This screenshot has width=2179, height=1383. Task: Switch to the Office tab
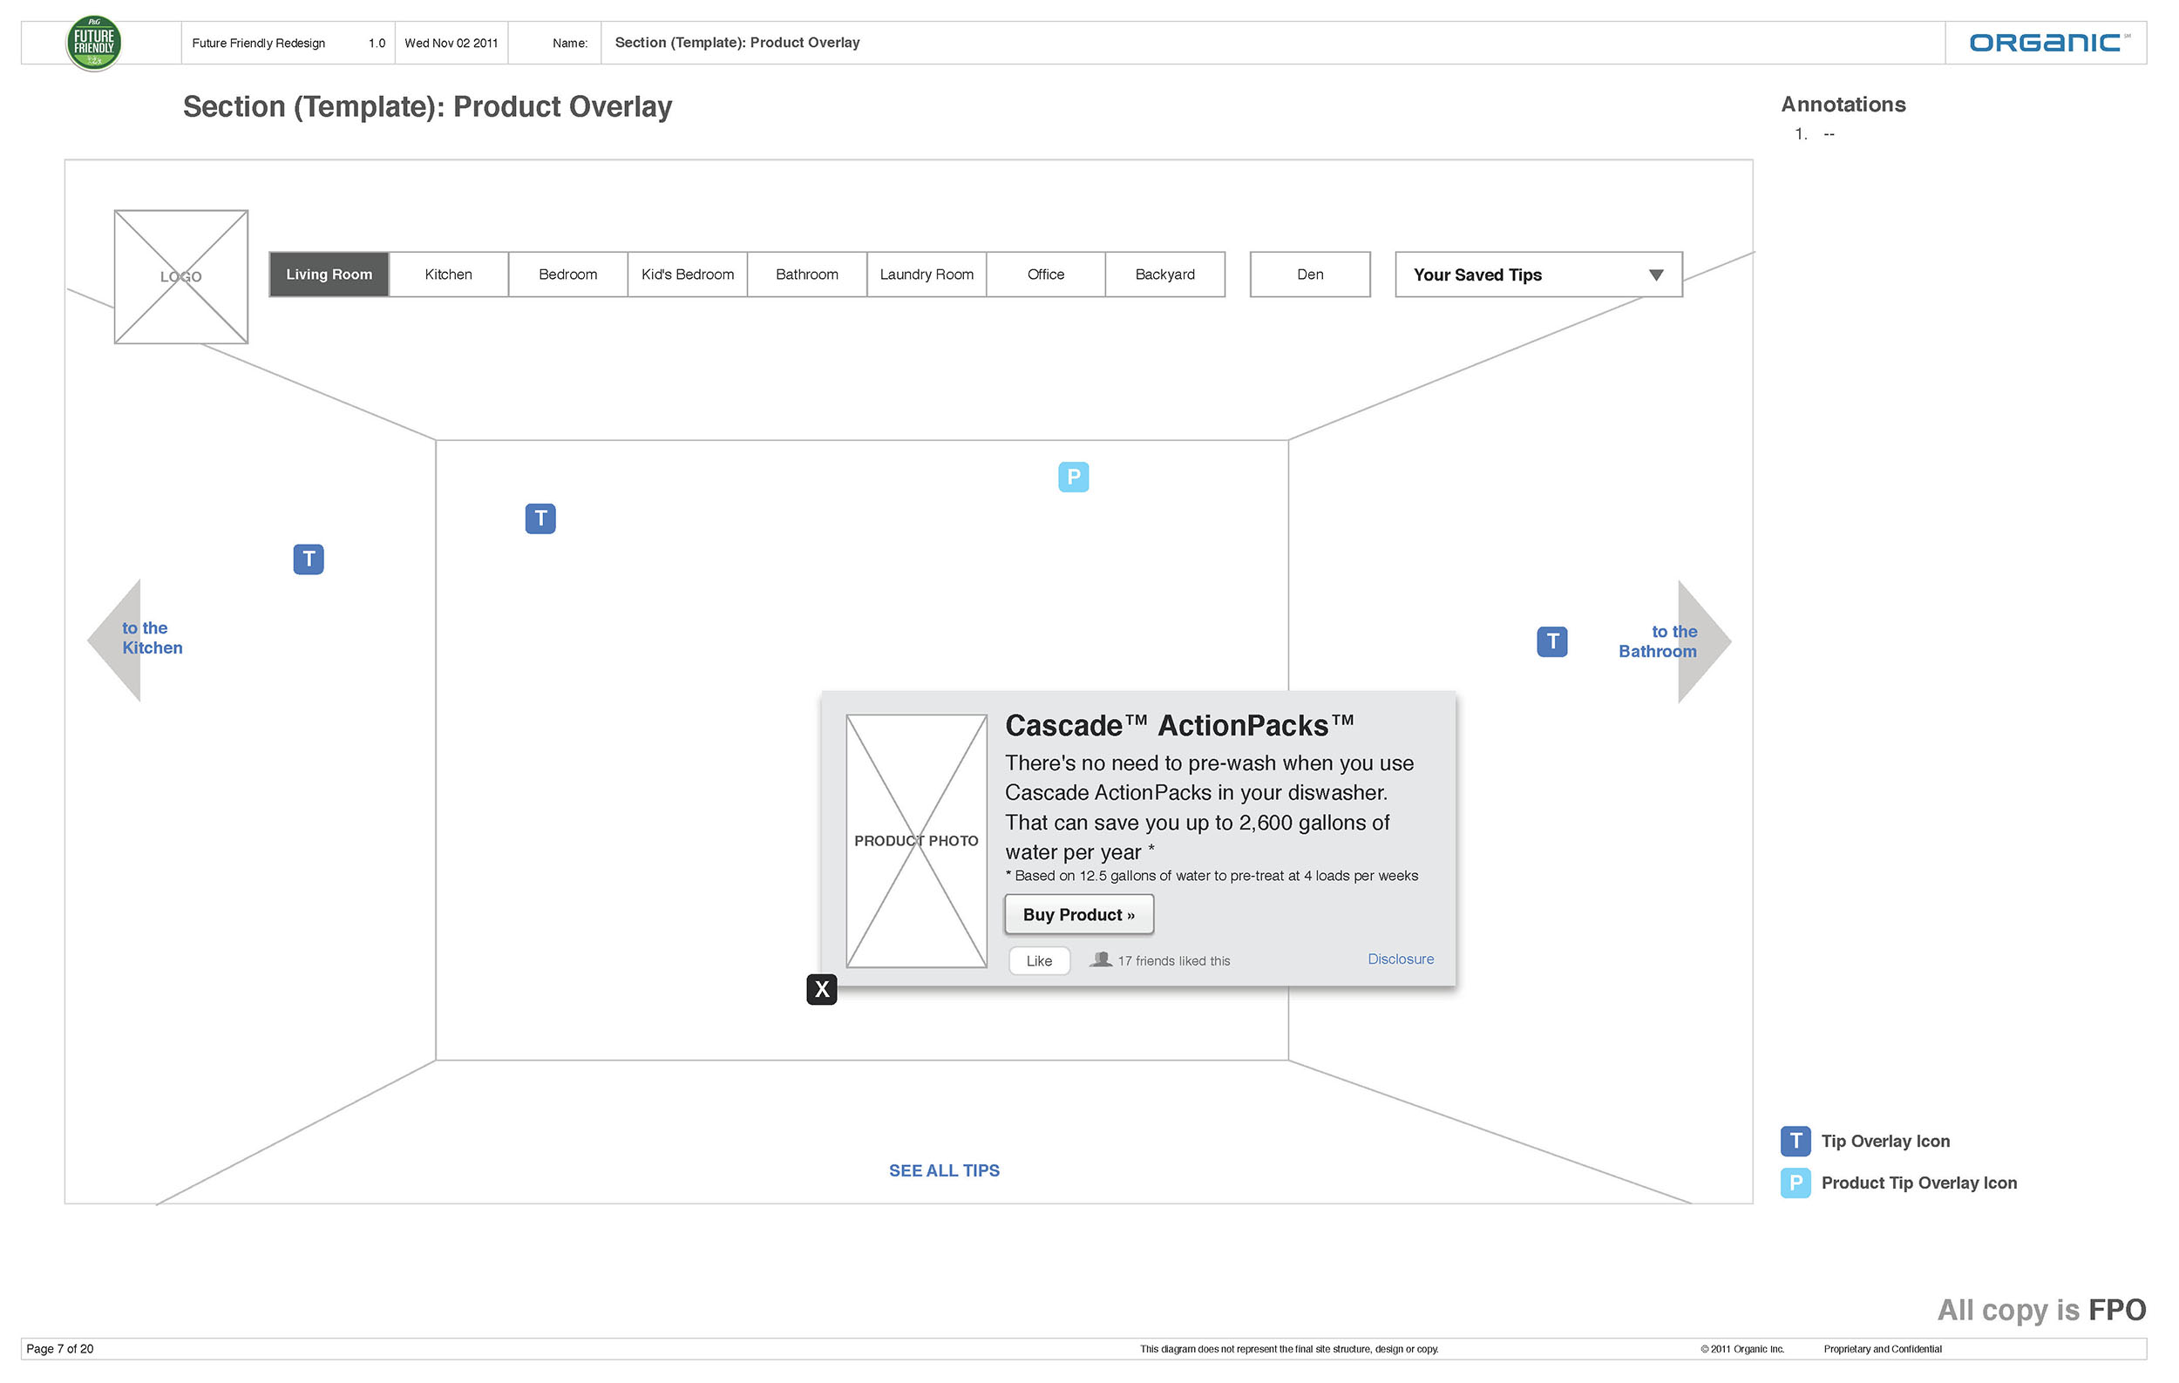tap(1046, 275)
